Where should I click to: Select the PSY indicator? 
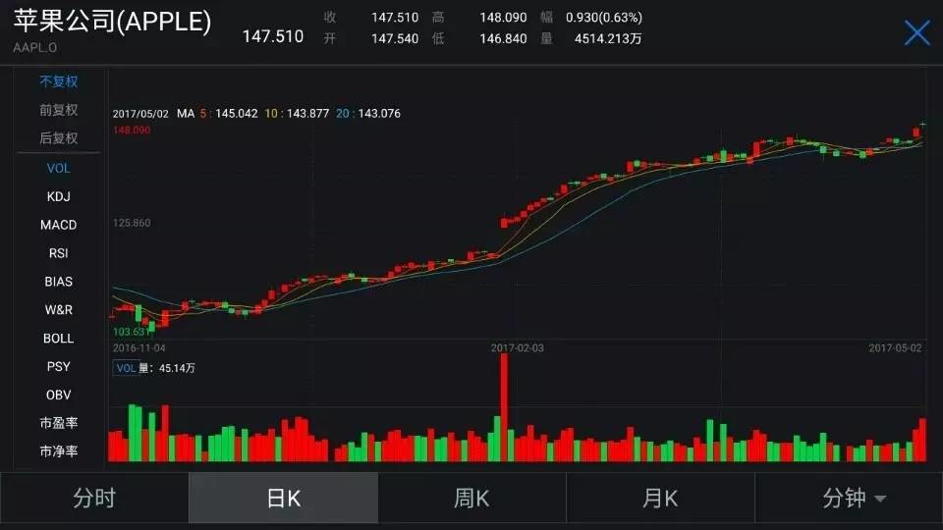[58, 366]
